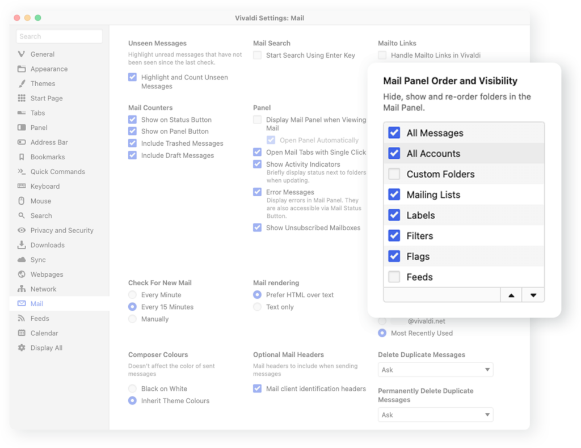Toggle Mail client identification headers

(257, 388)
